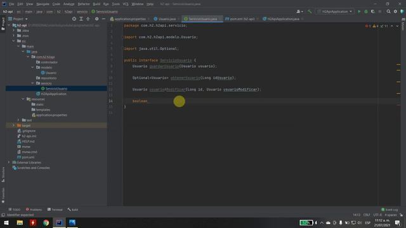Click the user account icon in toolbar
Screen dimensions: 406x228
point(299,11)
